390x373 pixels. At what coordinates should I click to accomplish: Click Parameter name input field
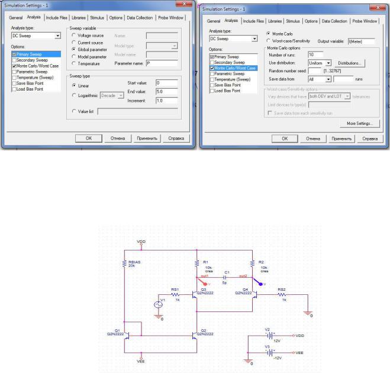click(x=162, y=63)
